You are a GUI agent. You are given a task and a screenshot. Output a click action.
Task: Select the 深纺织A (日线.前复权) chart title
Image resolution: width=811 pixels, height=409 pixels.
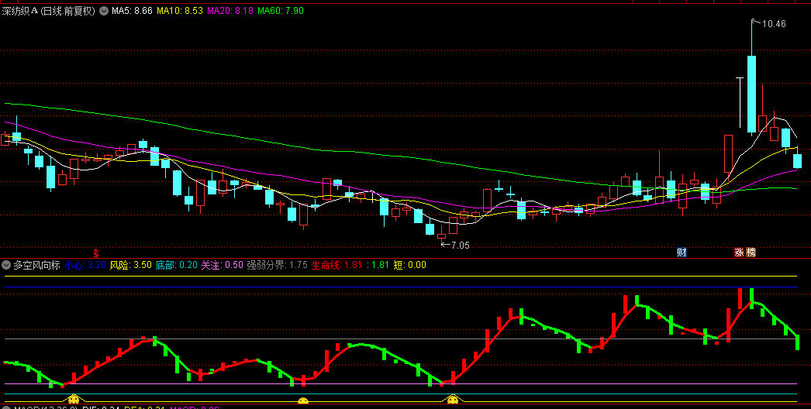(x=49, y=11)
